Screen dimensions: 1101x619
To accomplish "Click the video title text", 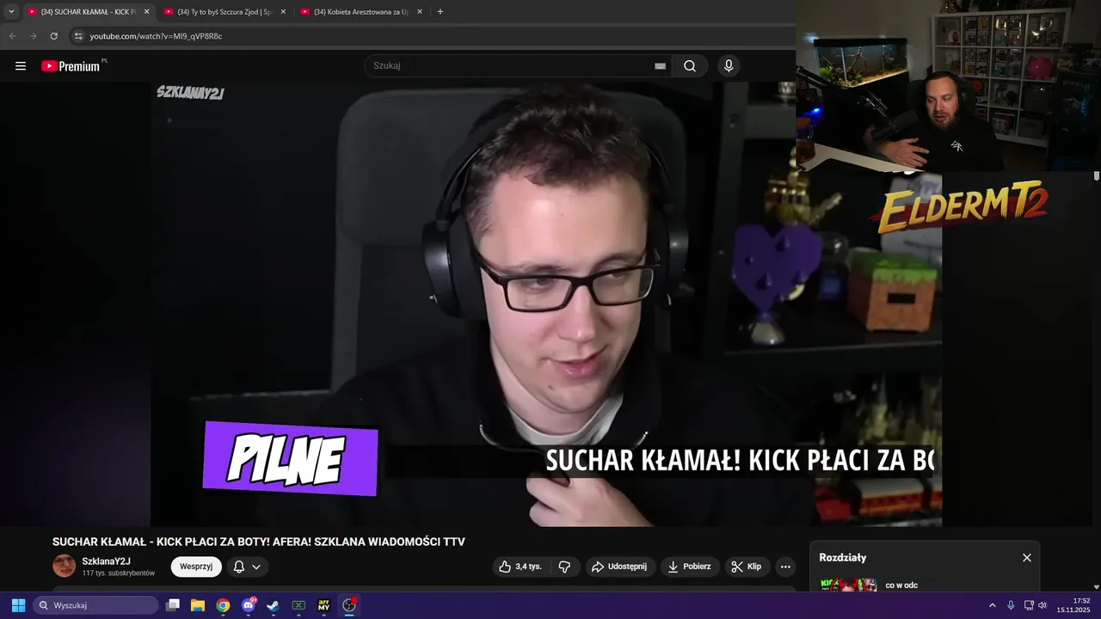I will (258, 542).
